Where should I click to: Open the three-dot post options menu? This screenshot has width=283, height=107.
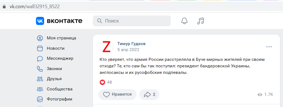[x=269, y=47]
